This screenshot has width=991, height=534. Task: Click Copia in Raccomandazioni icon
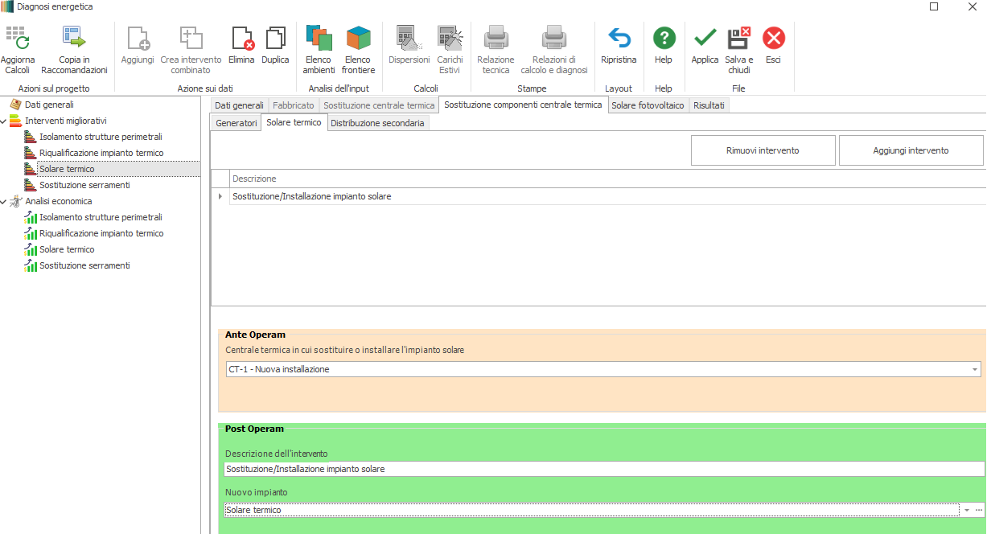[74, 39]
